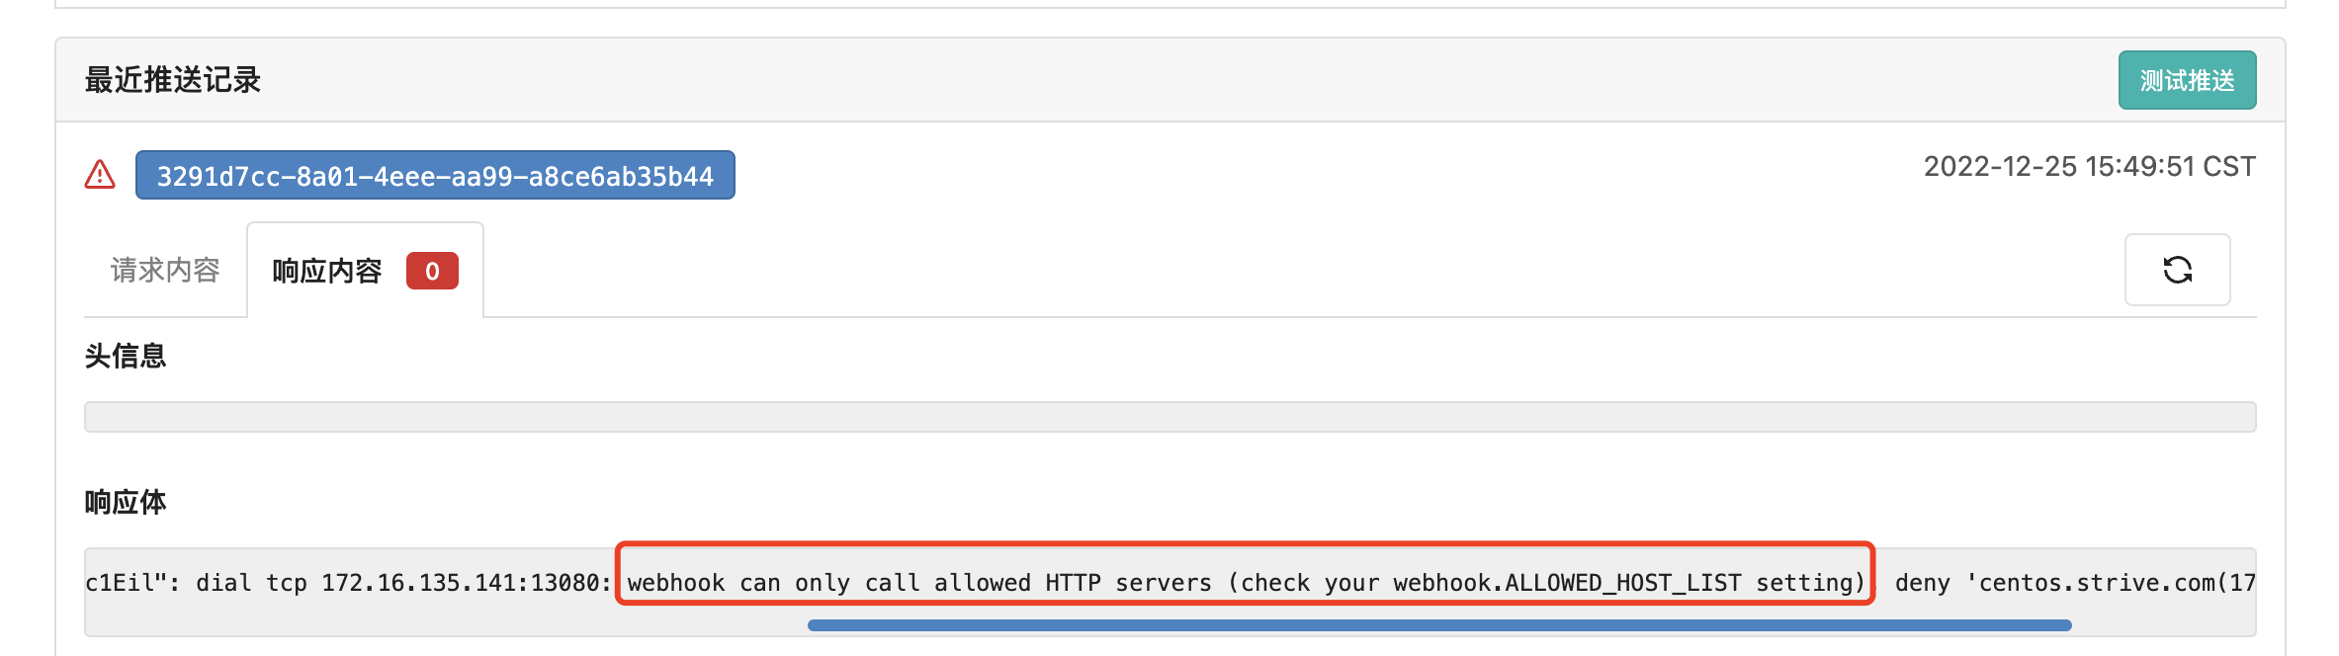The height and width of the screenshot is (656, 2339).
Task: Switch to the 请求内容 tab
Action: pos(165,271)
